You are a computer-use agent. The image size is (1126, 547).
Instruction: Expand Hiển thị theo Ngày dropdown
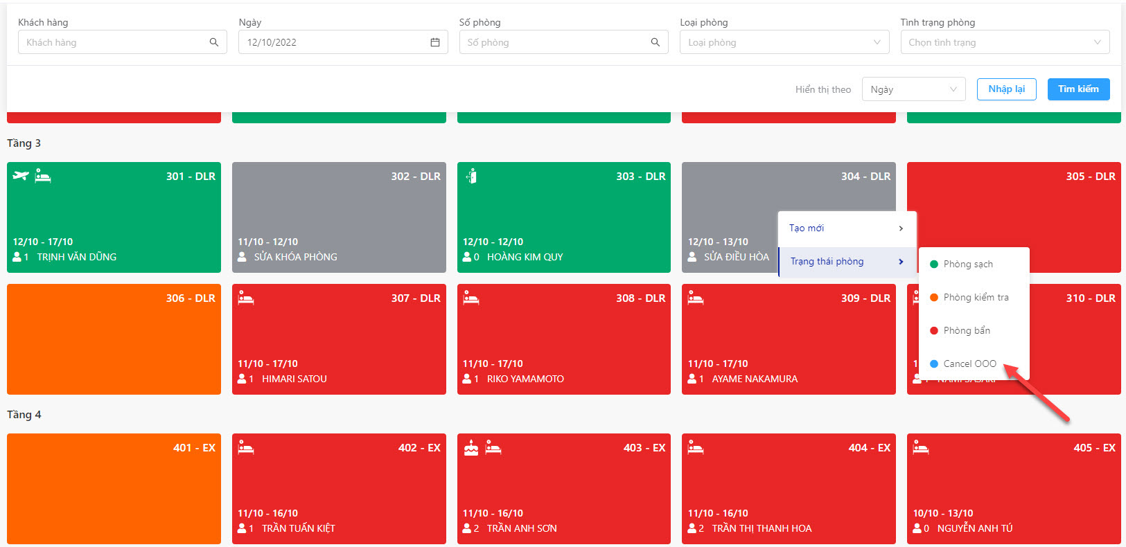click(913, 89)
